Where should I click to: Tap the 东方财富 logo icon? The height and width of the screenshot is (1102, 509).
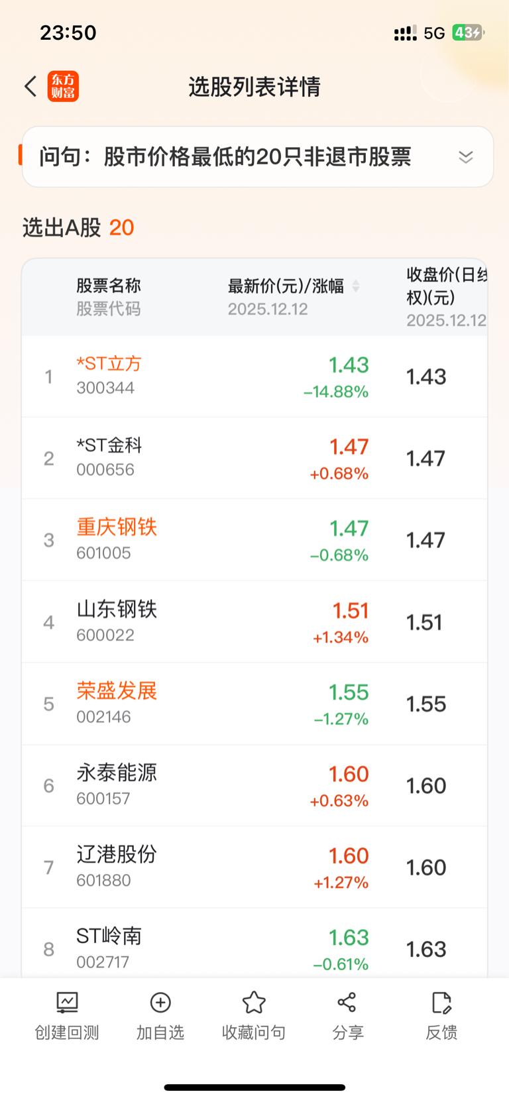(63, 86)
